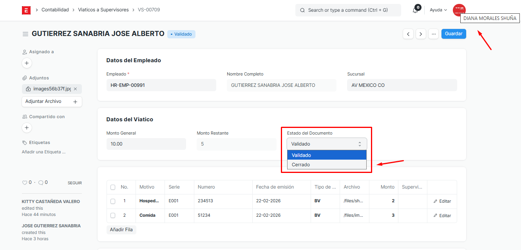Go to next document arrow
This screenshot has width=521, height=250.
coord(421,34)
